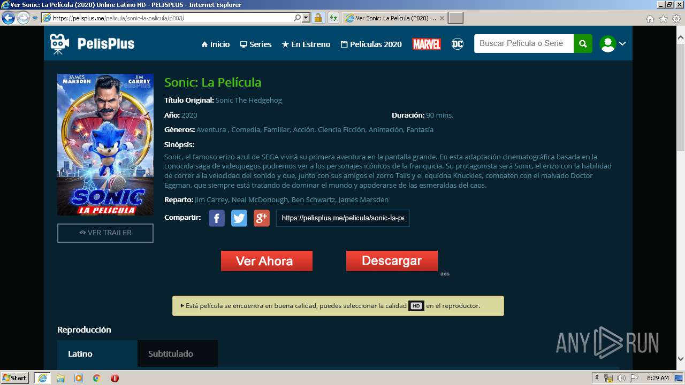The width and height of the screenshot is (685, 385).
Task: Share the movie on Google Plus
Action: click(x=261, y=218)
